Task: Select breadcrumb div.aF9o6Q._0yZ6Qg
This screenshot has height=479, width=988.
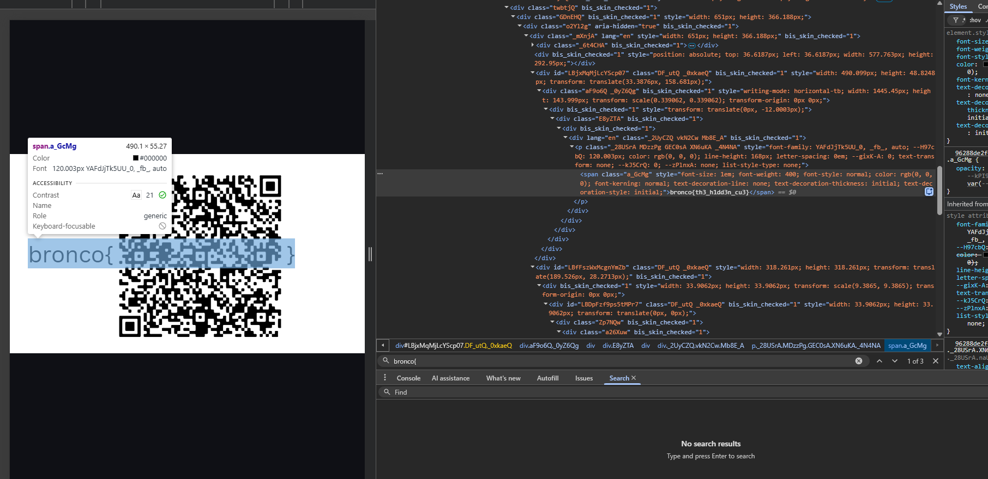Action: 549,346
